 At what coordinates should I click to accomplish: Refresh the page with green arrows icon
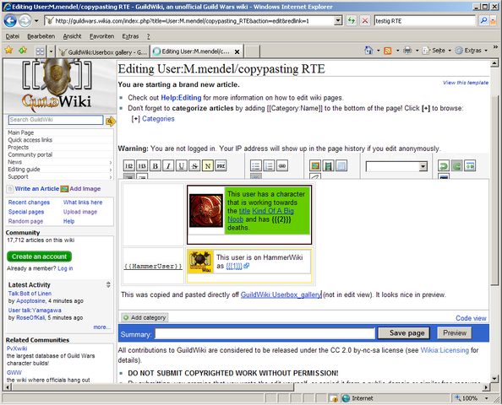[352, 21]
